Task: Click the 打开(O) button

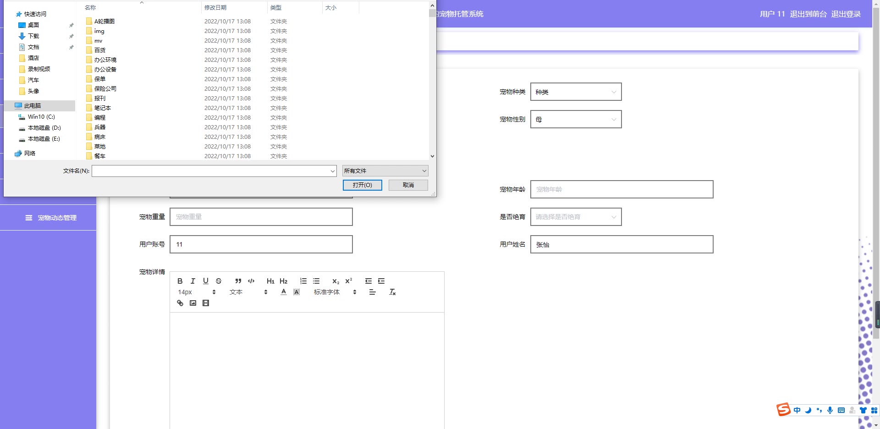Action: (x=362, y=185)
